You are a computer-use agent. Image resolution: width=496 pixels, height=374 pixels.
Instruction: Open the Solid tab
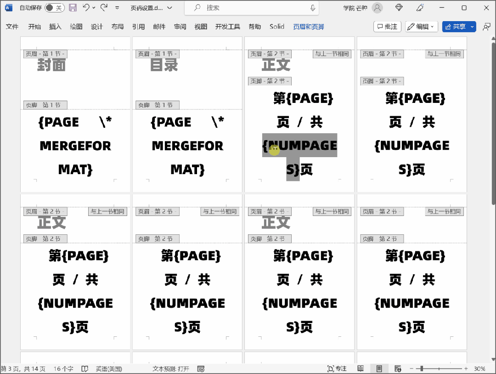[x=277, y=27]
